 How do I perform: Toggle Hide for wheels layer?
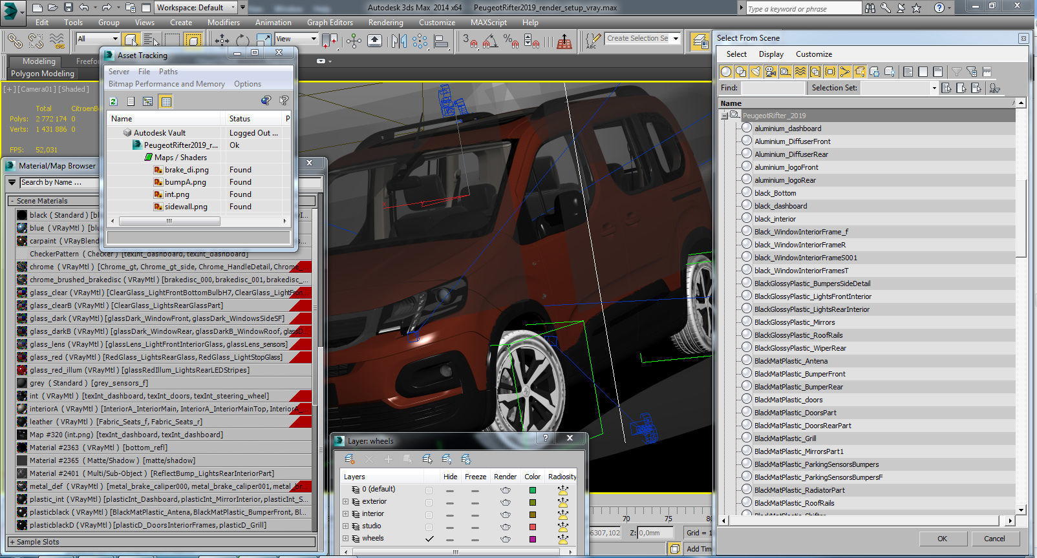[449, 539]
